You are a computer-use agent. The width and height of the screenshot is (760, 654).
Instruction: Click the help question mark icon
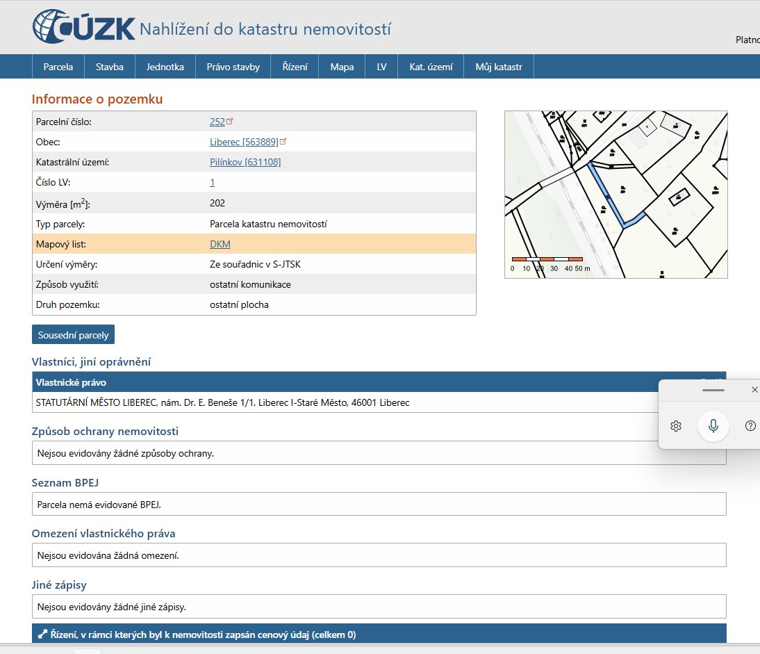750,426
